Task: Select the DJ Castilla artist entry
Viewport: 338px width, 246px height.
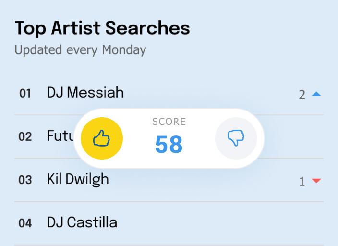Action: tap(82, 222)
